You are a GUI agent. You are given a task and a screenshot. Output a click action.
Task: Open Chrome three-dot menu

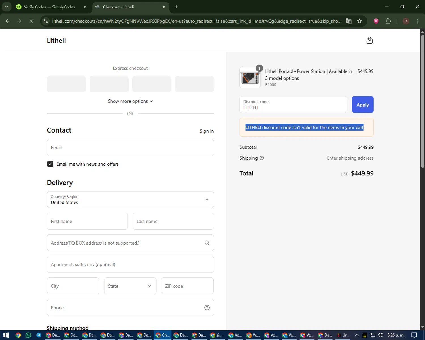tap(418, 21)
